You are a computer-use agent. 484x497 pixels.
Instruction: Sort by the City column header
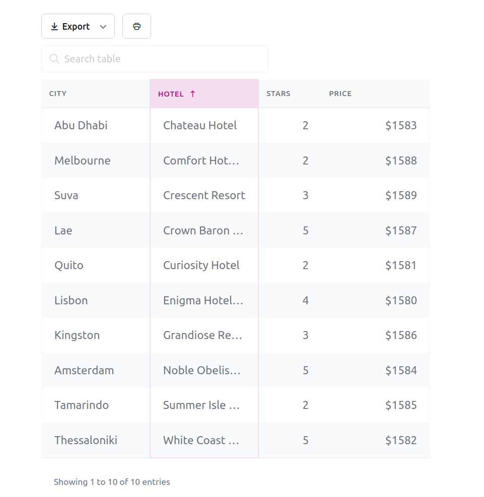[x=96, y=94]
